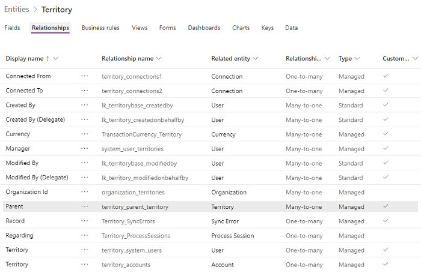Screen dimensions: 421x276
Task: Switch to the Fields tab
Action: [x=12, y=28]
